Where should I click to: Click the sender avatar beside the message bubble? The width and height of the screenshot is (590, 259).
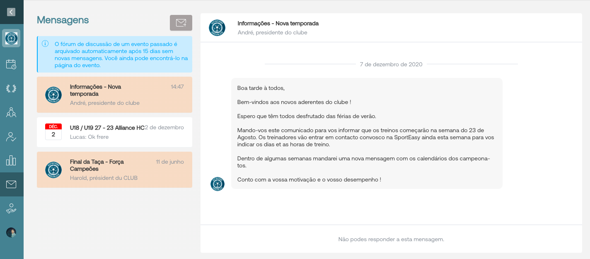click(218, 184)
